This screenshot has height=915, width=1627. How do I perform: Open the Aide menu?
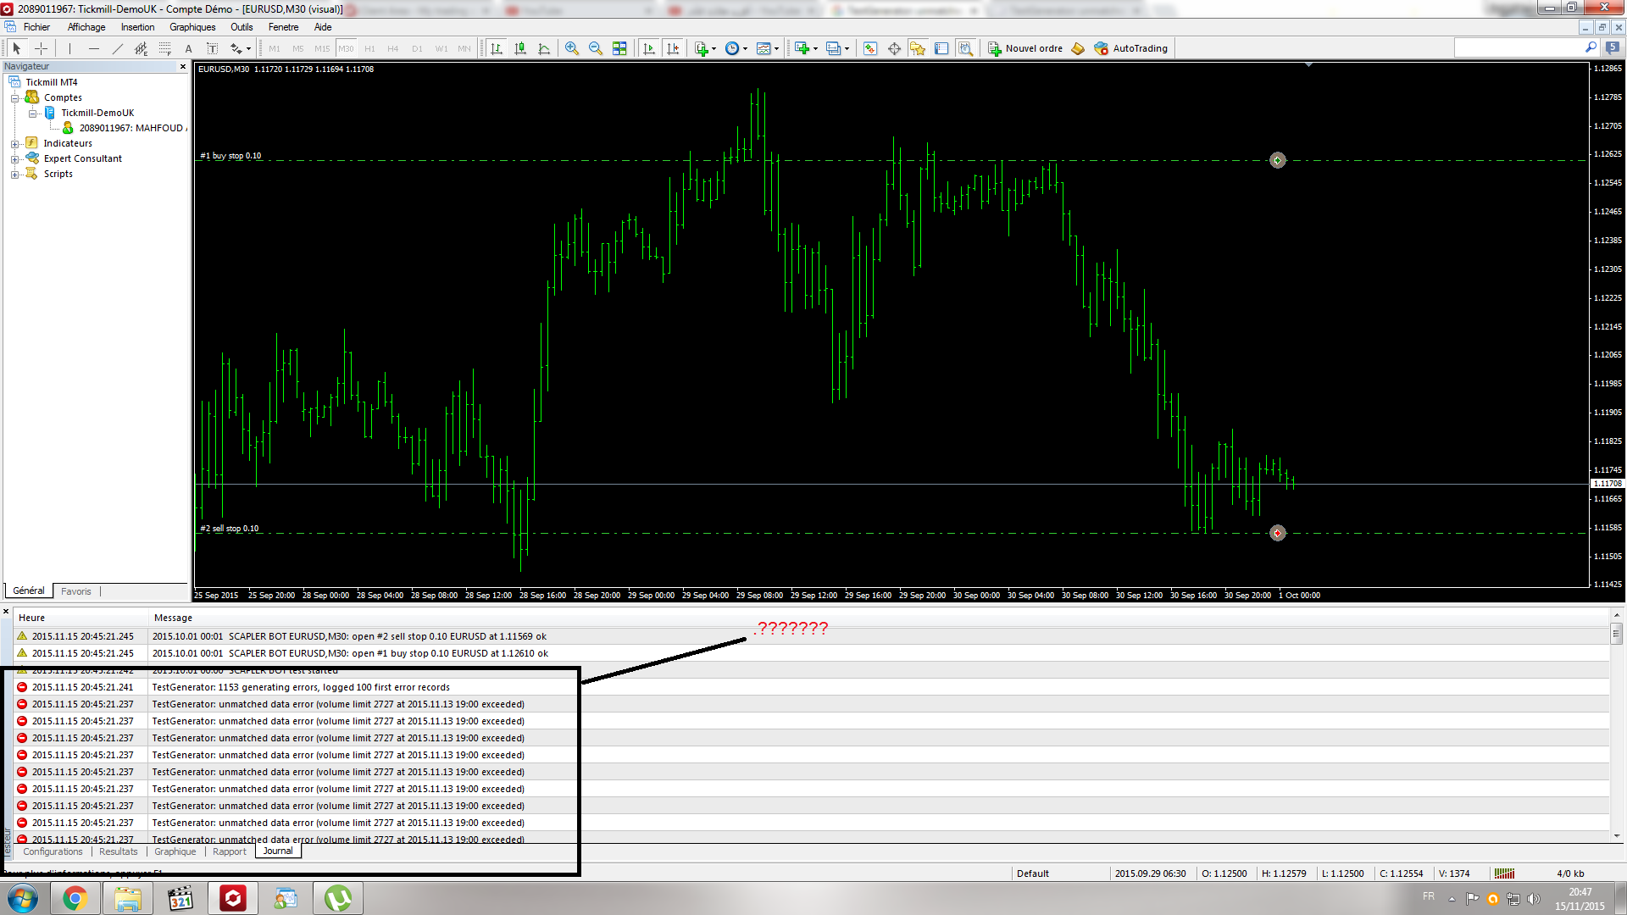pos(323,27)
